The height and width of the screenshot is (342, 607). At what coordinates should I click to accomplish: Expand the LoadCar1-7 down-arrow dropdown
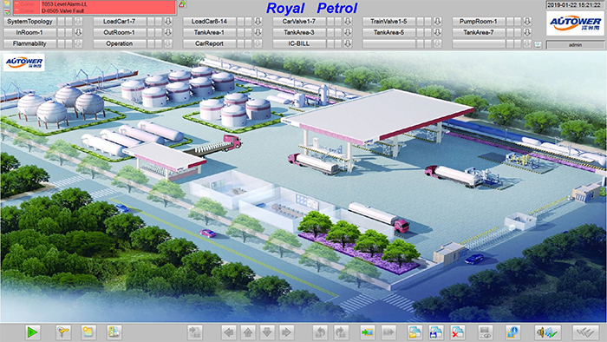pos(168,22)
